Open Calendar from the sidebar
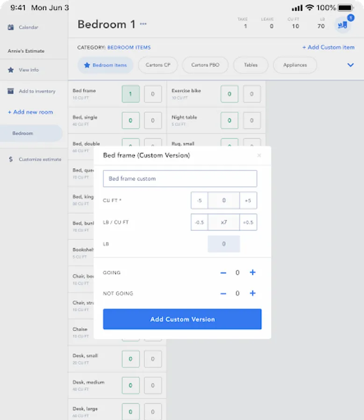Image resolution: width=364 pixels, height=420 pixels. 23,27
